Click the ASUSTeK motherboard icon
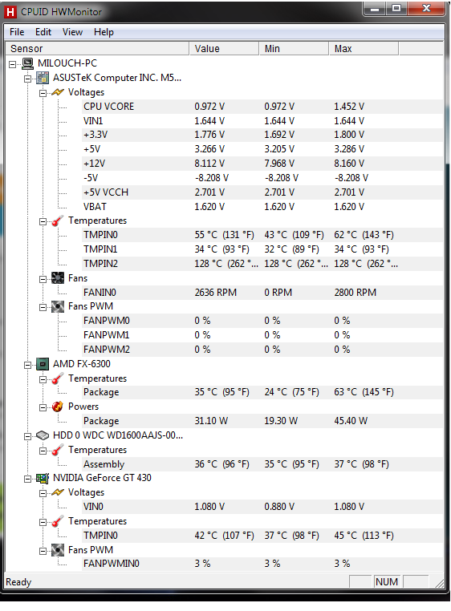Screen dimensions: 451x611 point(43,78)
